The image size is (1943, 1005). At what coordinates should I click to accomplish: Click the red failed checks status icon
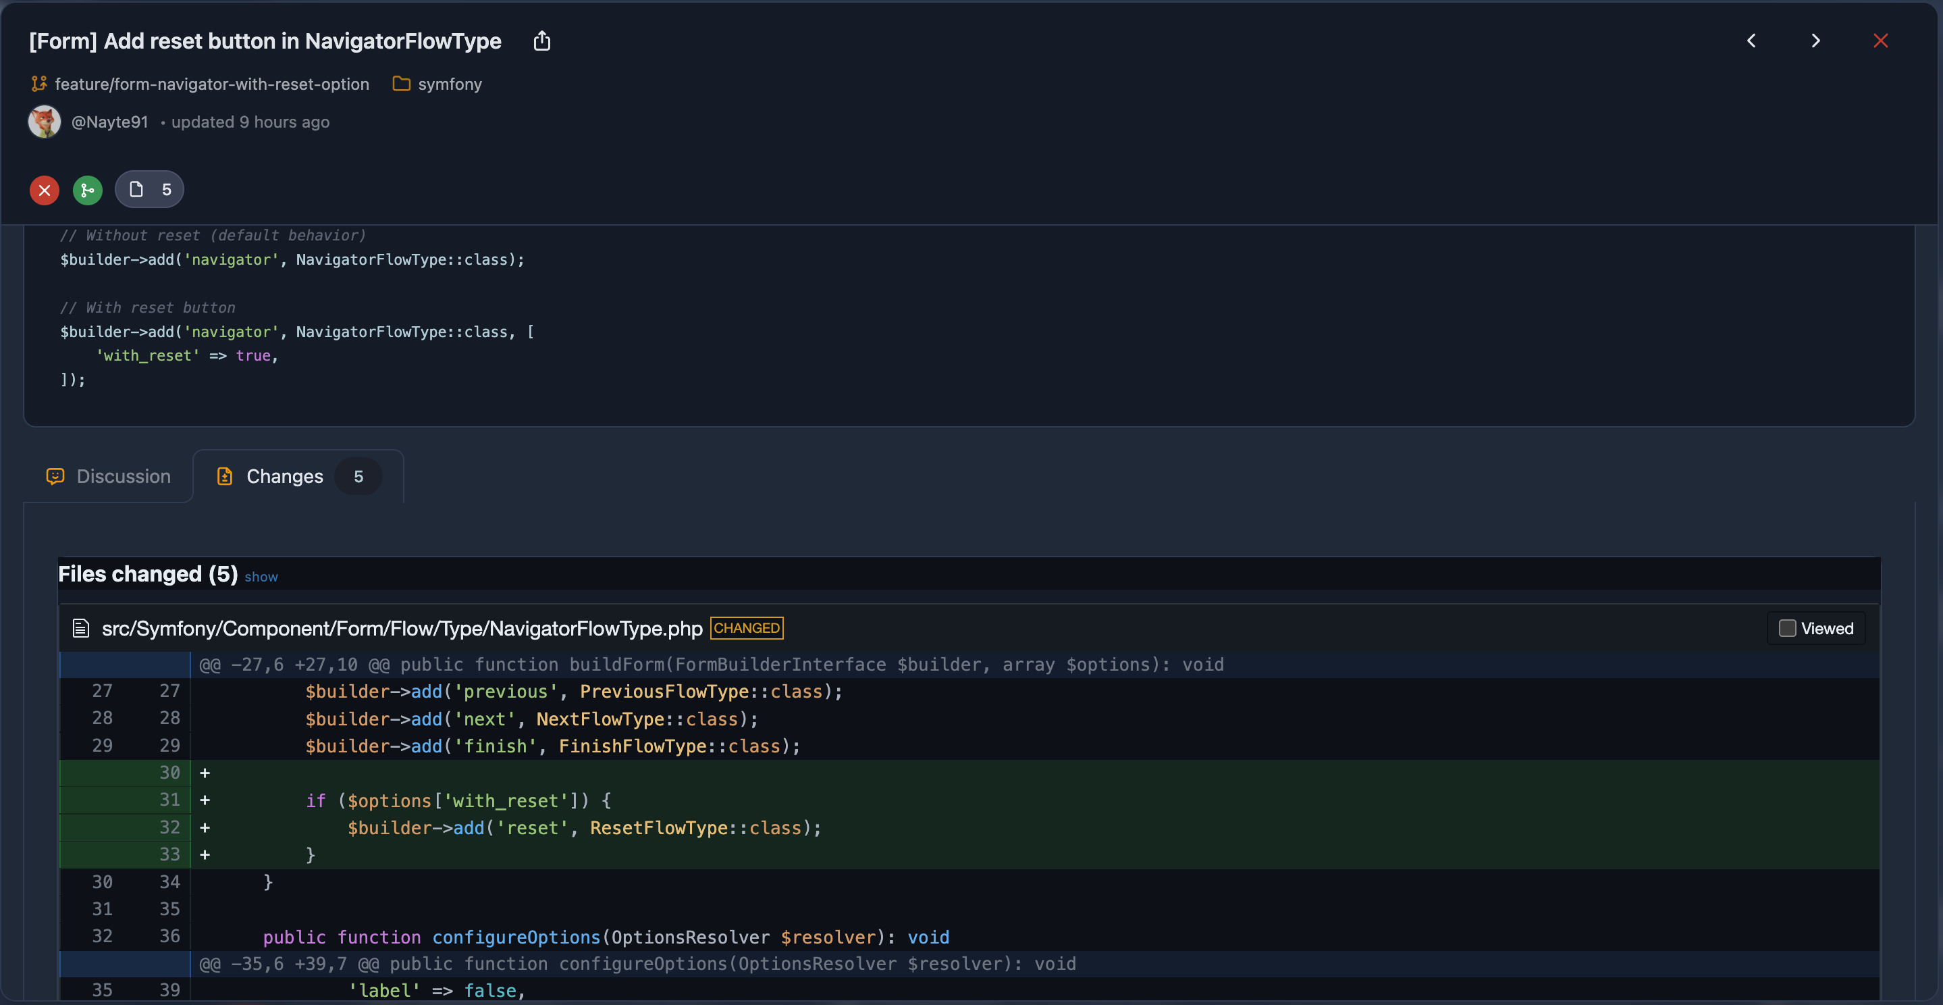(45, 190)
